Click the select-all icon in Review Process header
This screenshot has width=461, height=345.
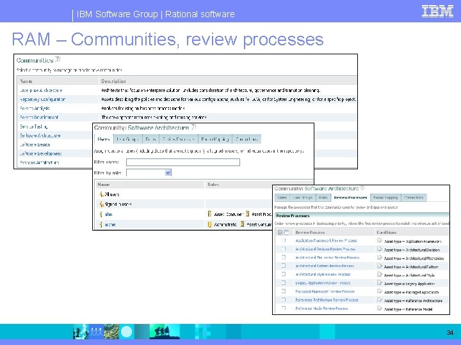point(280,233)
